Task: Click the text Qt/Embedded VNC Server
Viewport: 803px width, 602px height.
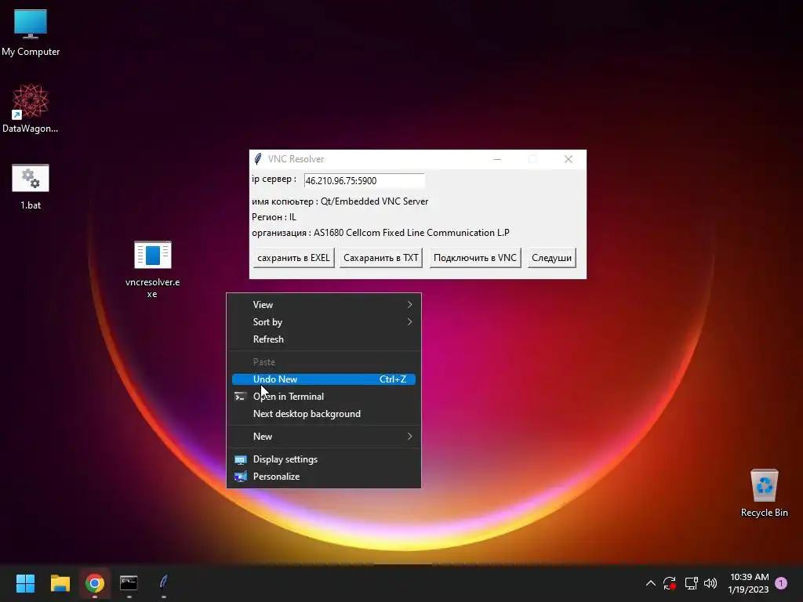Action: click(374, 201)
